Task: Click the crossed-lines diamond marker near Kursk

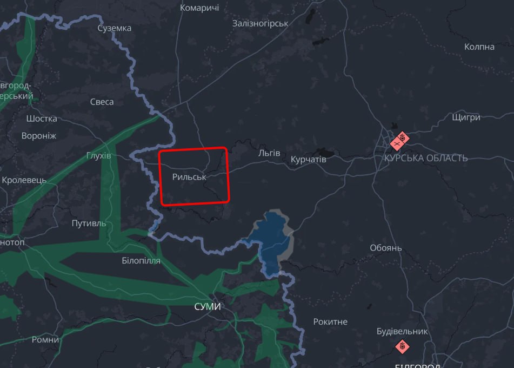Action: pyautogui.click(x=397, y=144)
